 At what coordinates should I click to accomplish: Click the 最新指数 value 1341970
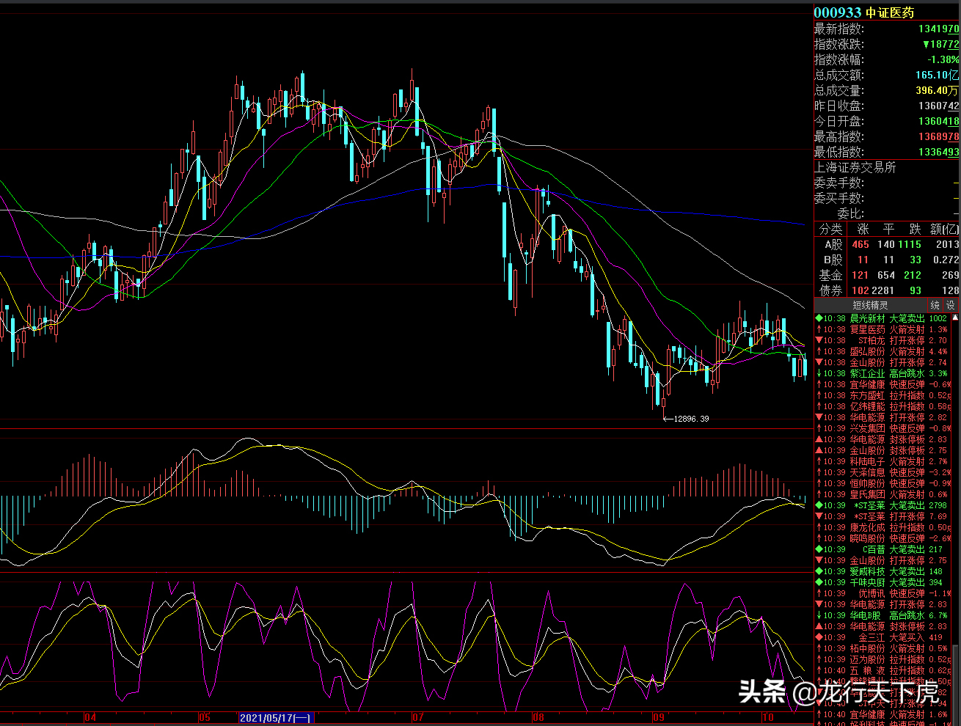coord(938,29)
